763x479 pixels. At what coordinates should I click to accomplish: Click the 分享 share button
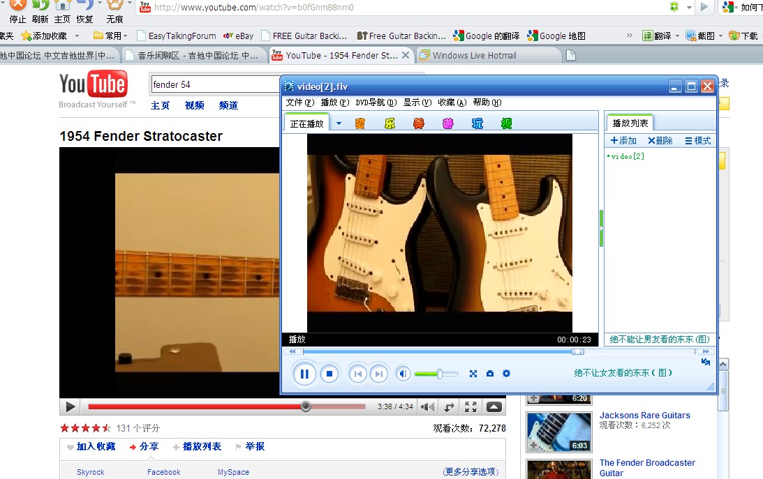click(x=144, y=446)
